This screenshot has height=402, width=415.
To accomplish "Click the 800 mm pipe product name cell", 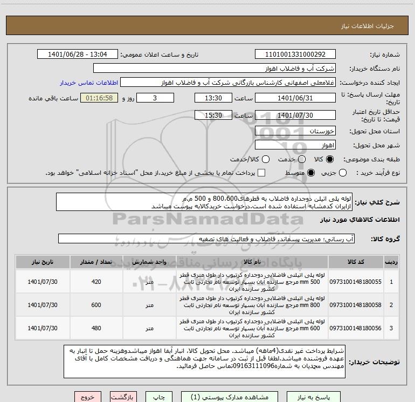I will click(x=252, y=305).
